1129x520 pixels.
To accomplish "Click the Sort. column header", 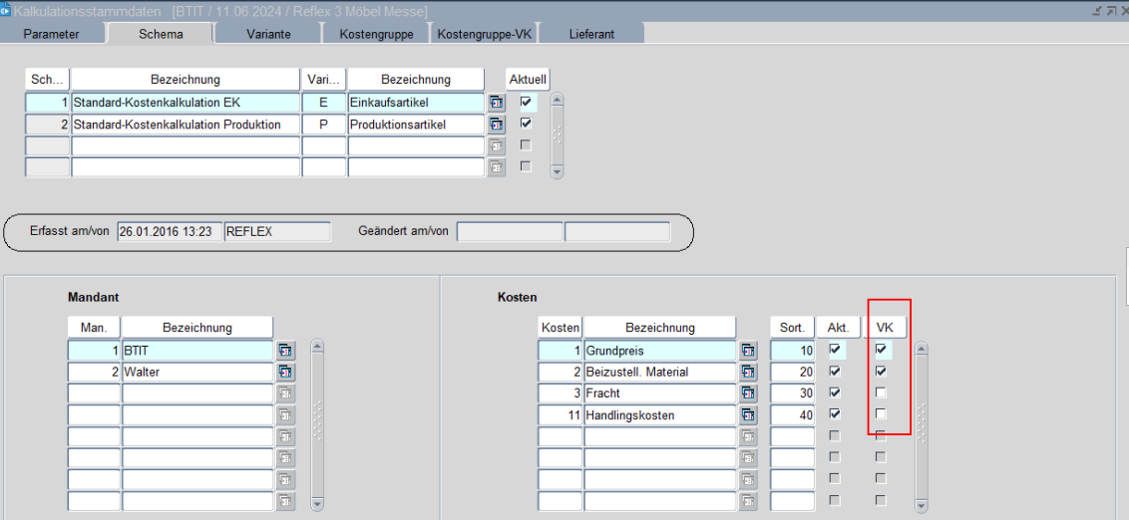I will click(x=792, y=328).
